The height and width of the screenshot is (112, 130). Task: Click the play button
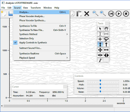(x=118, y=14)
